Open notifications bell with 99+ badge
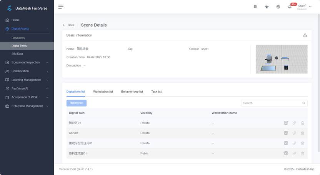The width and height of the screenshot is (320, 175). tap(290, 7)
